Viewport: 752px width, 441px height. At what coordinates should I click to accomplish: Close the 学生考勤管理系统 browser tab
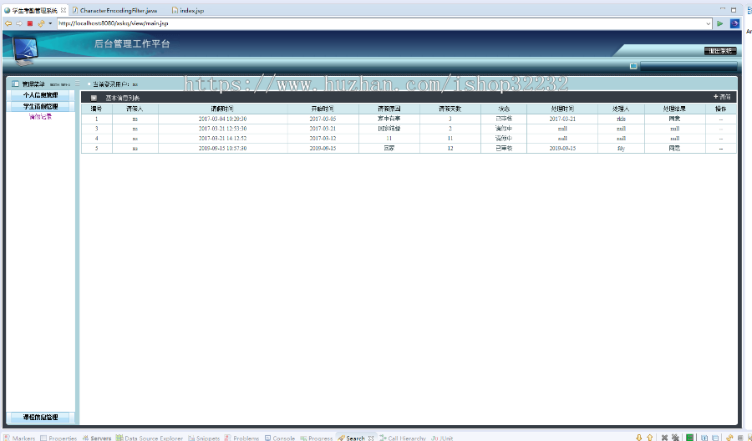pos(64,10)
